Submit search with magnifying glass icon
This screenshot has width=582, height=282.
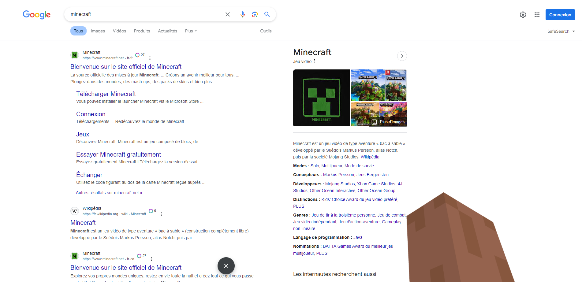point(267,14)
